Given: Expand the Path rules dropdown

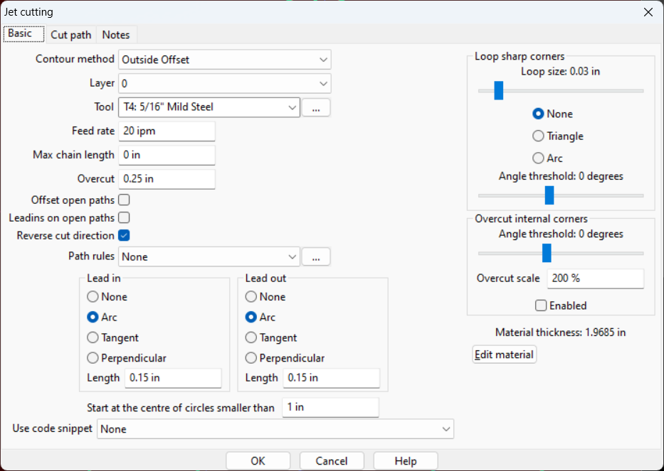Looking at the screenshot, I should (209, 256).
